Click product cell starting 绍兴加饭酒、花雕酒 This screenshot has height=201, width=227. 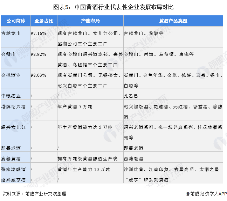coord(173,110)
